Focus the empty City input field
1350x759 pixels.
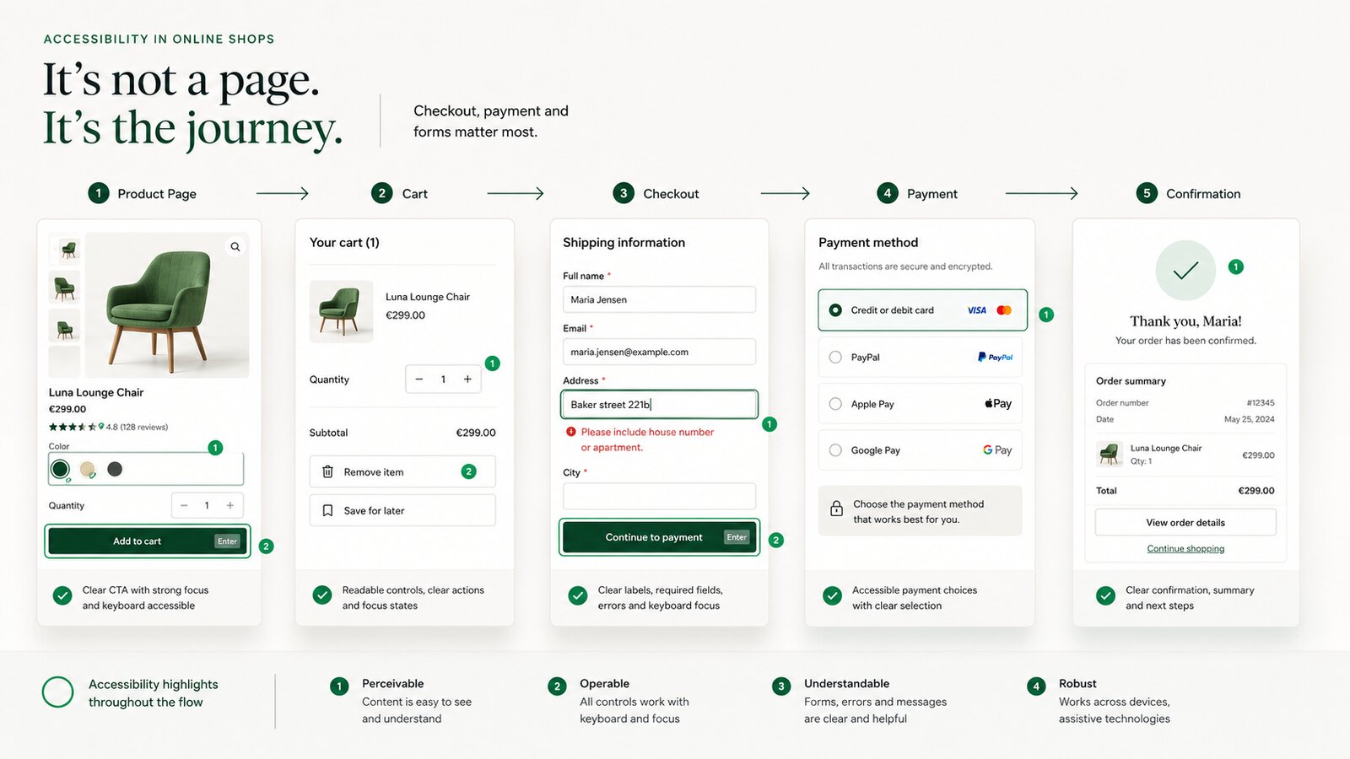click(659, 496)
